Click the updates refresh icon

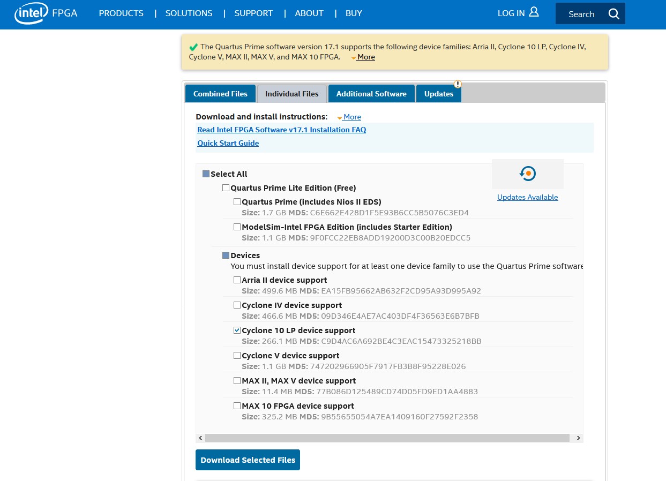coord(528,174)
